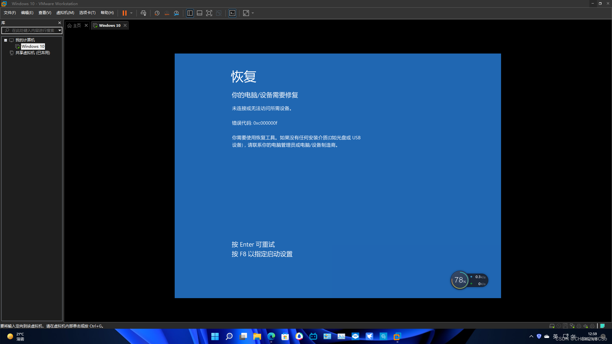Image resolution: width=612 pixels, height=344 pixels.
Task: Click the network adapter status icon
Action: coord(572,326)
